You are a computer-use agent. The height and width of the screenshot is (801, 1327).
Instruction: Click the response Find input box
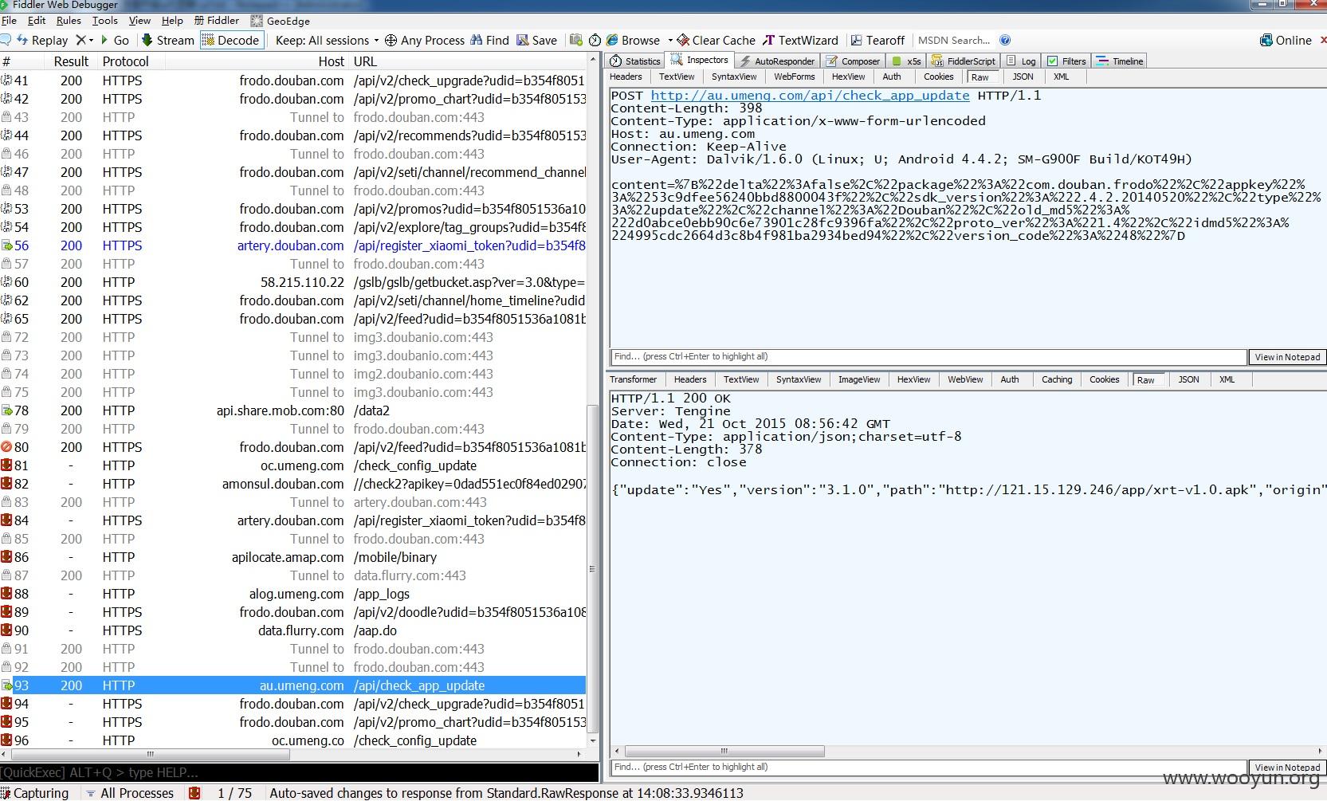[928, 768]
